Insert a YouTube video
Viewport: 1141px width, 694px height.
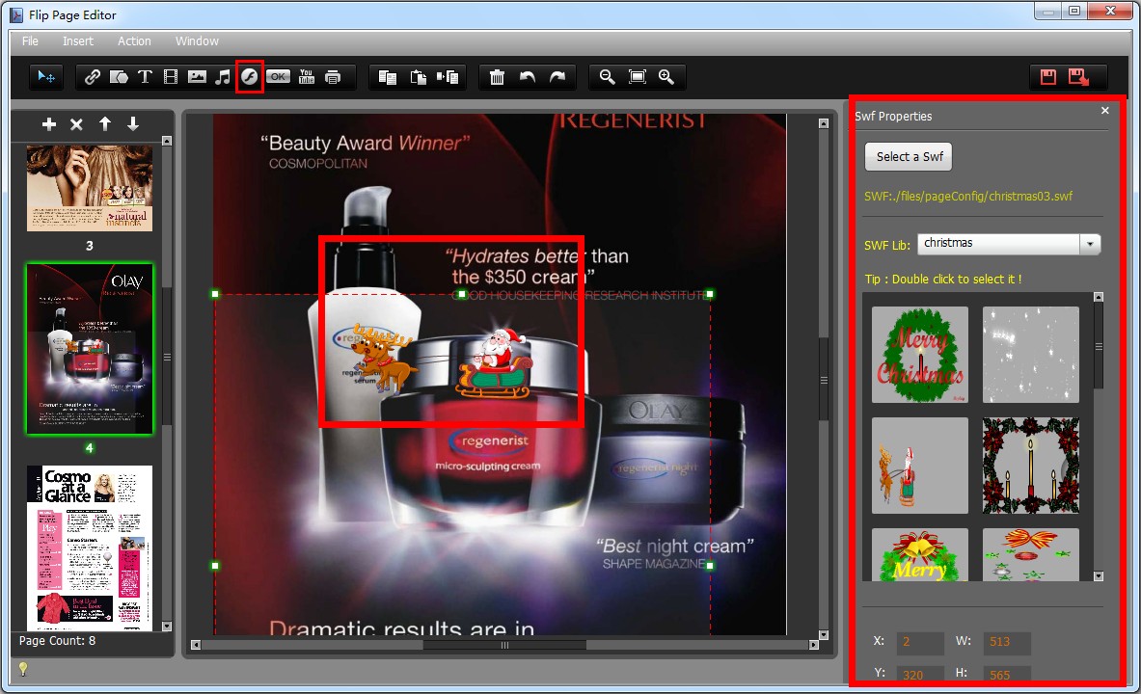(x=307, y=76)
